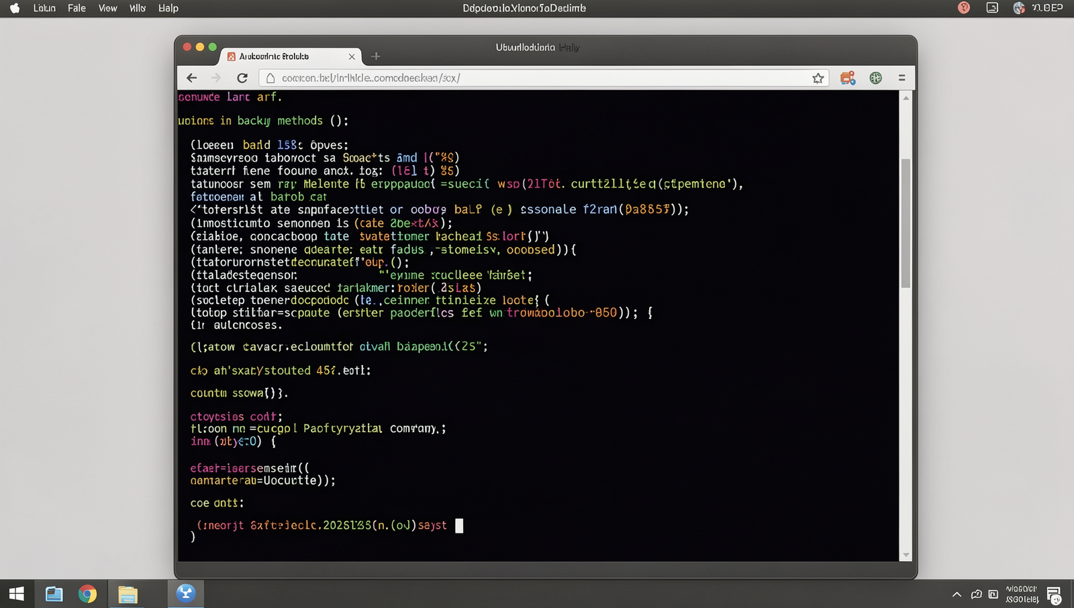This screenshot has width=1074, height=608.
Task: Close the current browser tab
Action: point(352,56)
